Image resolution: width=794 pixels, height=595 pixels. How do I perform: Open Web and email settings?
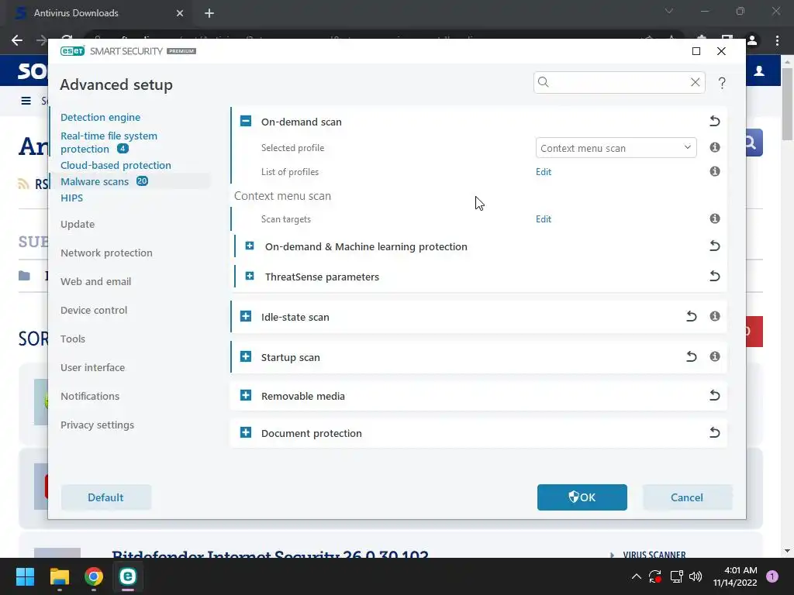pos(95,282)
